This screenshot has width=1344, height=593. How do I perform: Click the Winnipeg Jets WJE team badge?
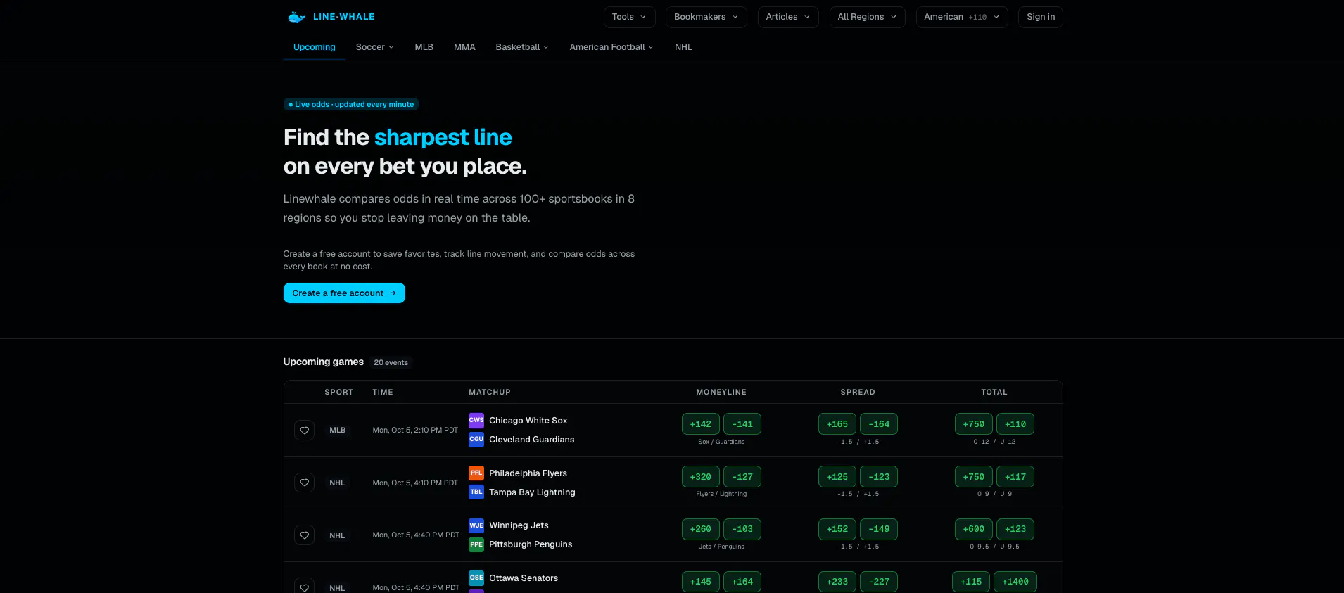[476, 525]
